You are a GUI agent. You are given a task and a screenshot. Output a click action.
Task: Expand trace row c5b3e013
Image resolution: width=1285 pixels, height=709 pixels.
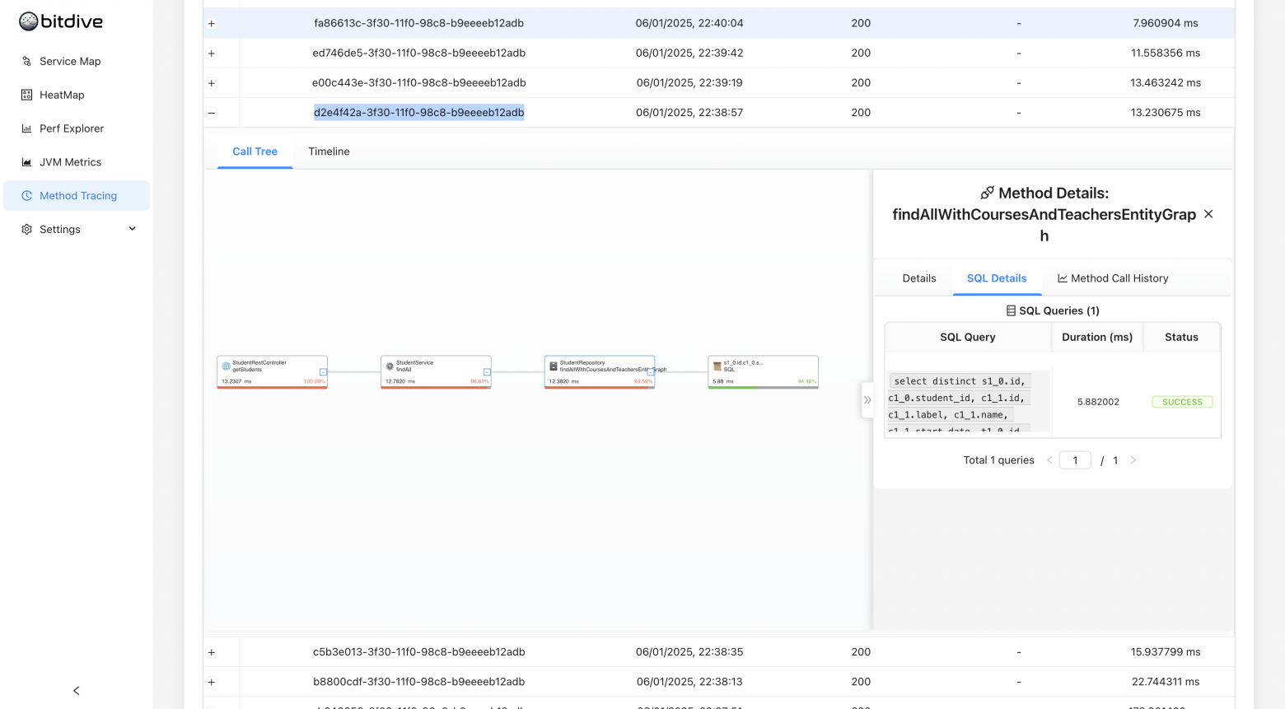coord(212,652)
